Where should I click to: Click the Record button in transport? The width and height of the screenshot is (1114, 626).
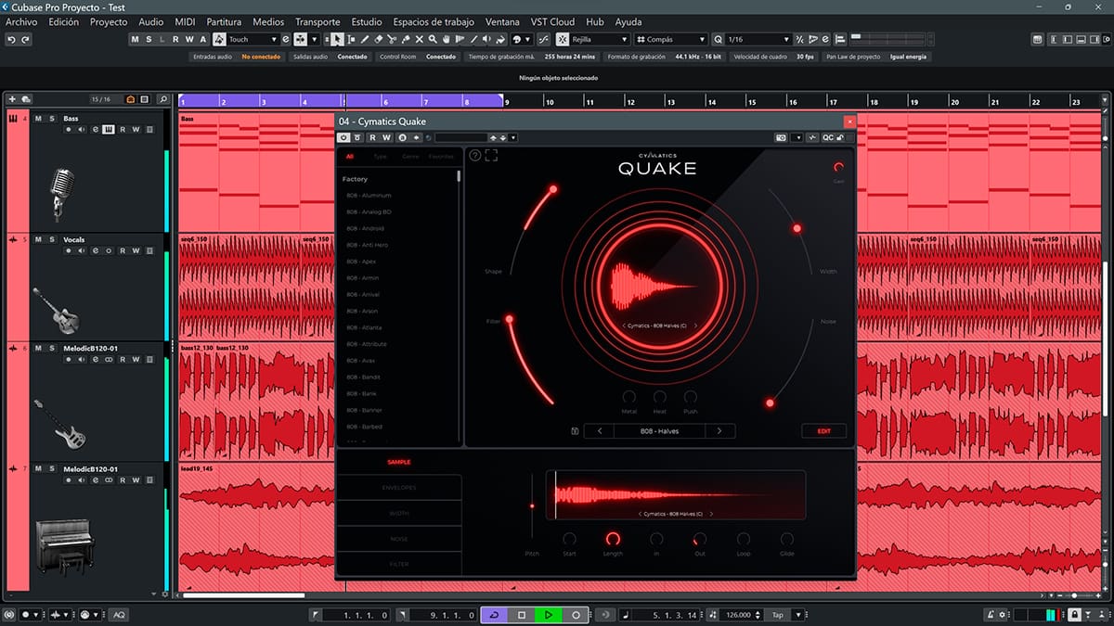576,615
